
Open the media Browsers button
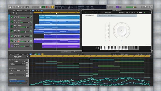(151, 7)
